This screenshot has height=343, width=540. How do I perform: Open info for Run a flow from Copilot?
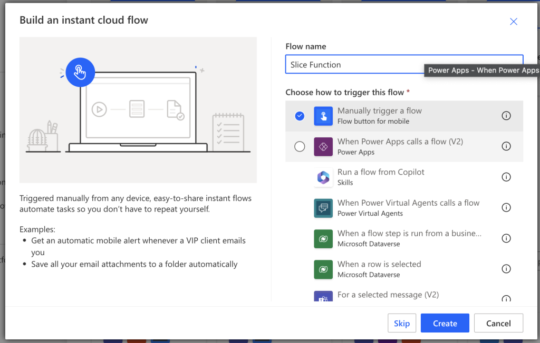[506, 177]
